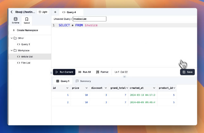Save the query with Save button
The height and width of the screenshot is (133, 204).
pos(187,72)
